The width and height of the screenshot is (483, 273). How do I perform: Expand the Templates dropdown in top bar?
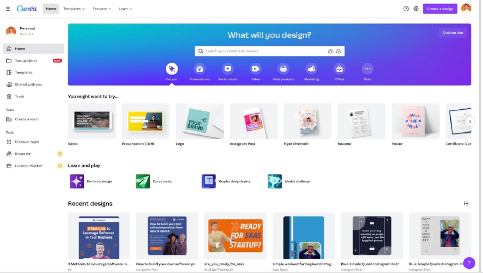[x=74, y=9]
